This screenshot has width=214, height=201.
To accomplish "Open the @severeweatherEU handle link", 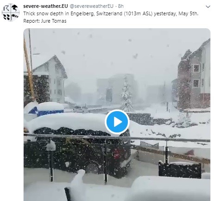I will click(x=92, y=6).
